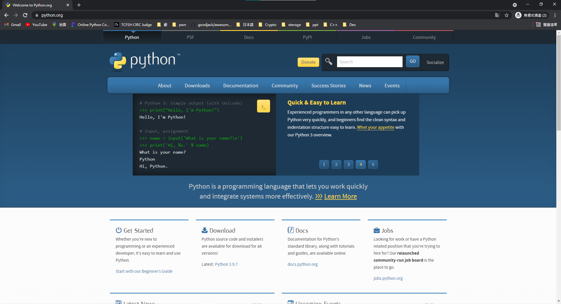Open the steroge bookmark folder

[x=291, y=25]
